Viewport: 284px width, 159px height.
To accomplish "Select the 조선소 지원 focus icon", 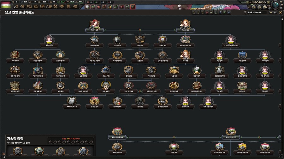I will tap(106, 70).
